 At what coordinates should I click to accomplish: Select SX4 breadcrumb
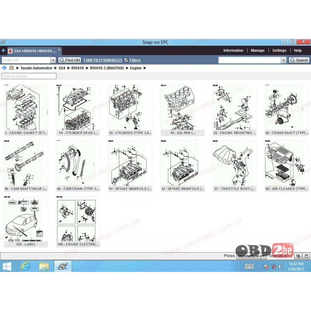[x=62, y=68]
